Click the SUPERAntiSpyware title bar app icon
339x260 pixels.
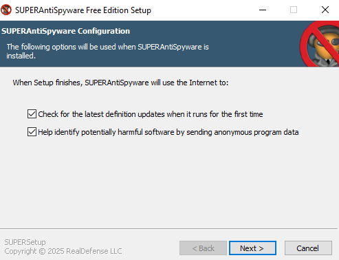click(x=6, y=10)
